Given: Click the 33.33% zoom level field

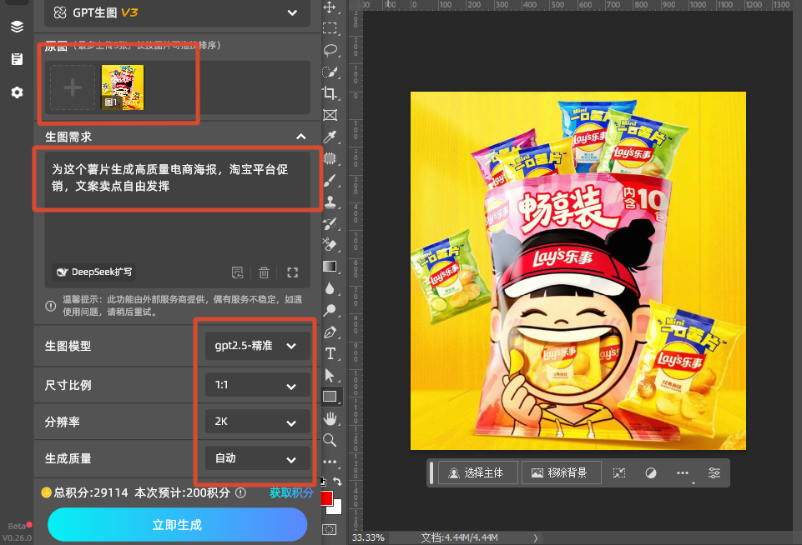Looking at the screenshot, I should point(368,537).
